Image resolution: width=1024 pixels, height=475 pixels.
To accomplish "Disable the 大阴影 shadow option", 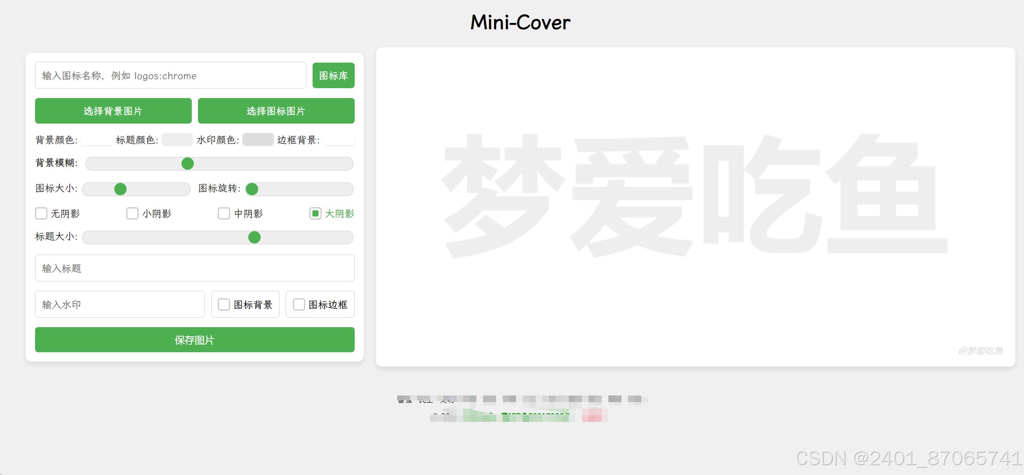I will coord(315,213).
